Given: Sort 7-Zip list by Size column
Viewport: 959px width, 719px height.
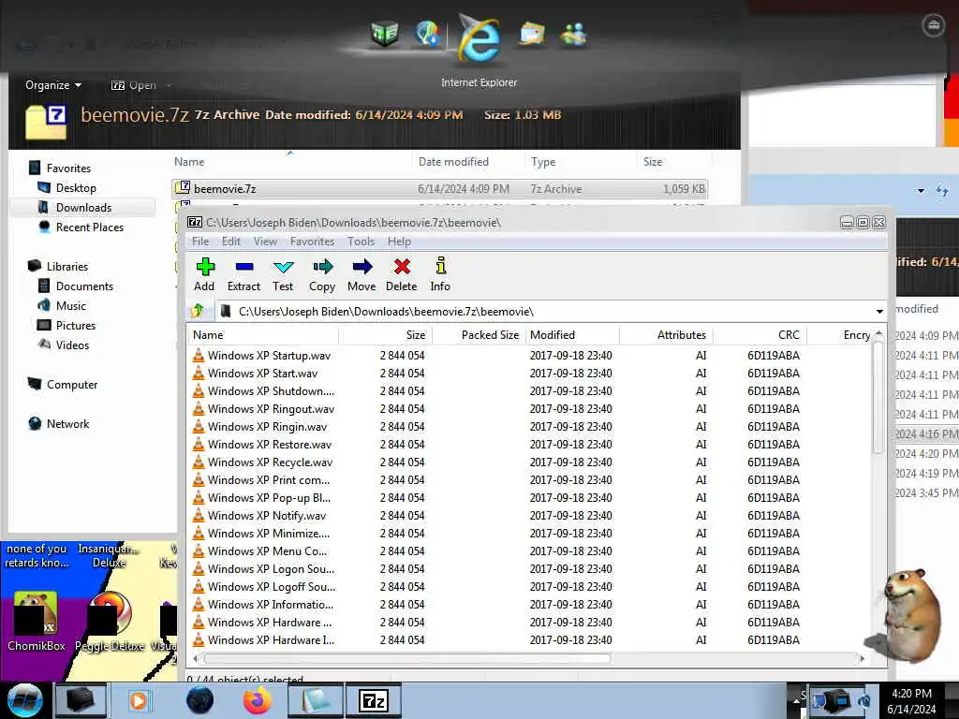Looking at the screenshot, I should [386, 335].
